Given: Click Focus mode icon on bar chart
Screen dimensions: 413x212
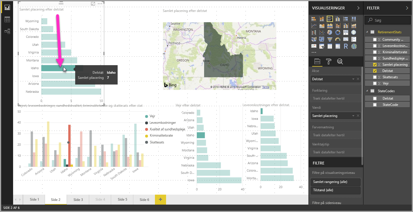Looking at the screenshot, I should (x=93, y=4).
